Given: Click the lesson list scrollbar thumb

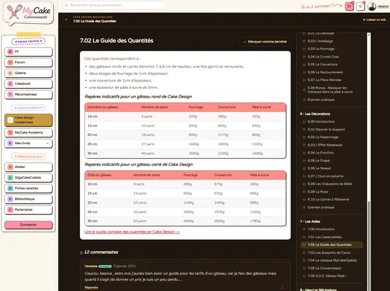Looking at the screenshot, I should (369, 246).
